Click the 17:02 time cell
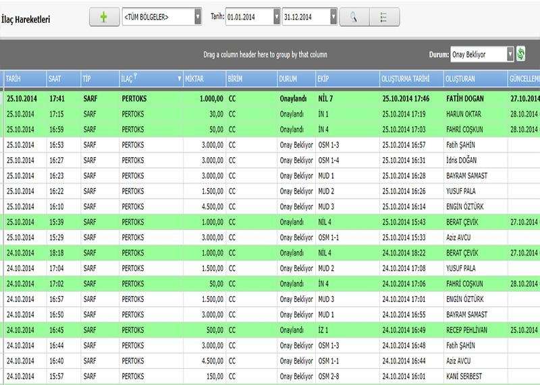 tap(57, 284)
